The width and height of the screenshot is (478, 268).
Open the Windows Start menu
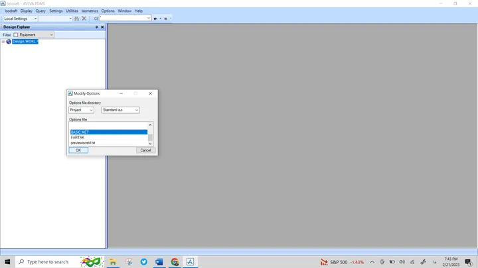(x=7, y=261)
